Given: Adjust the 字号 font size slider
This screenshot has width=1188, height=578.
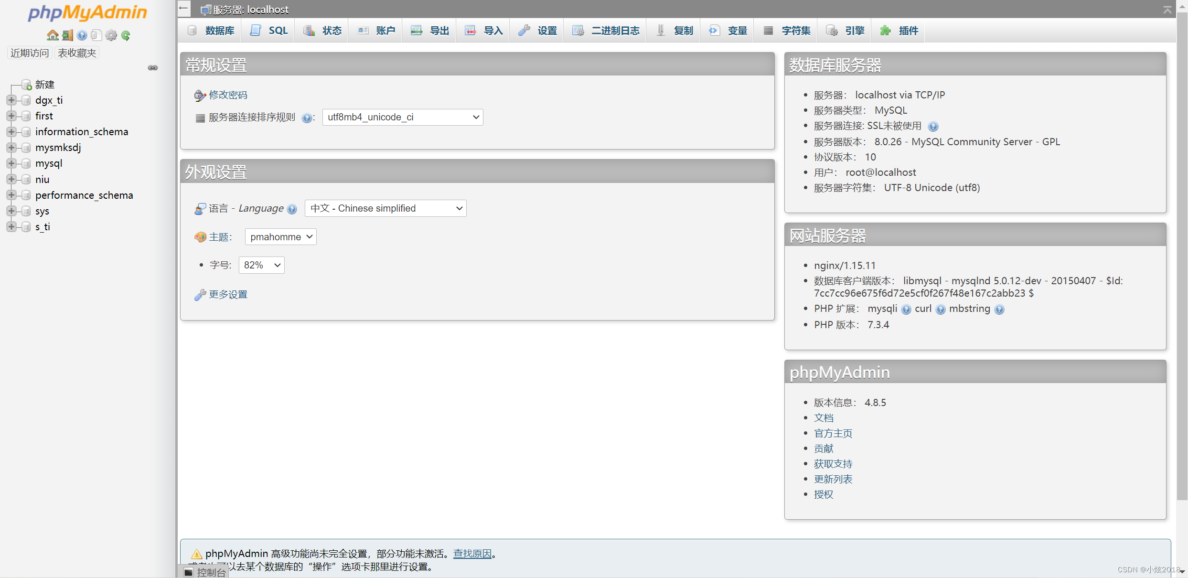Looking at the screenshot, I should (261, 264).
